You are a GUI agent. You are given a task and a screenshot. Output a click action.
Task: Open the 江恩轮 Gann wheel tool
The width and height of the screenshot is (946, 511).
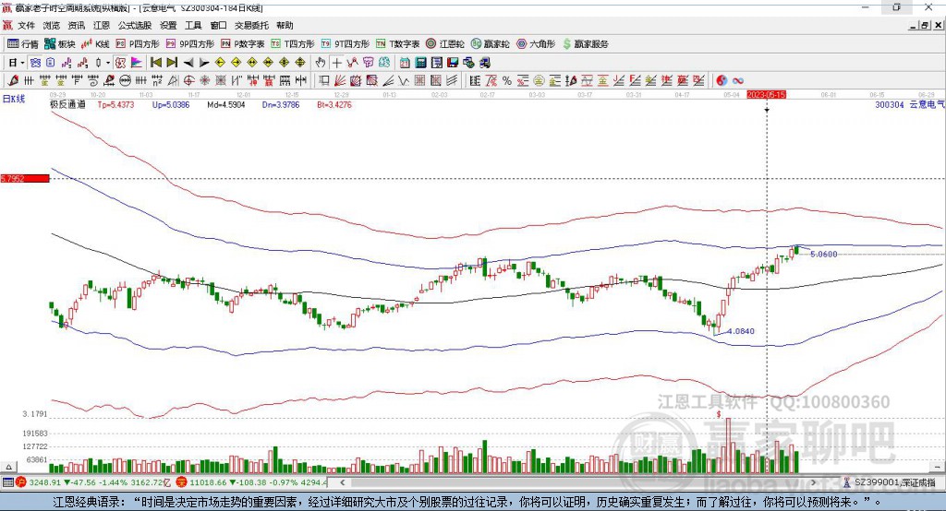coord(444,43)
